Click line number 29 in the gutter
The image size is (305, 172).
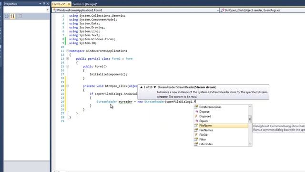pyautogui.click(x=62, y=121)
